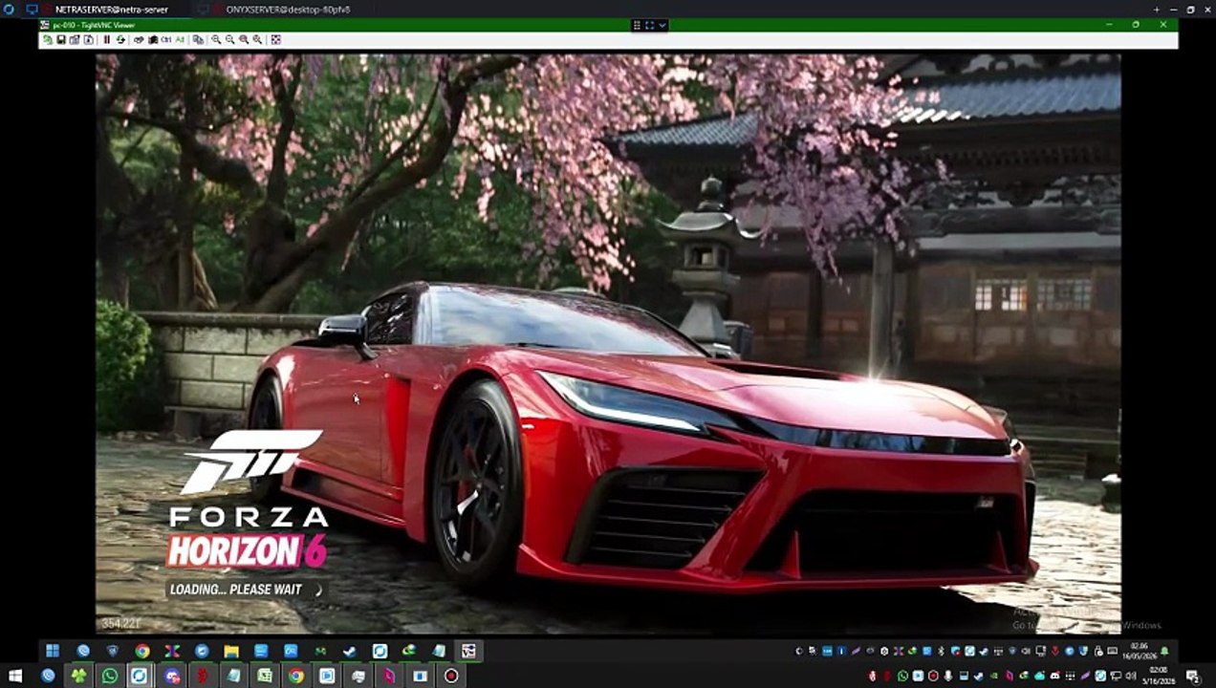Send Ctrl+Alt+Del to remote host
The image size is (1216, 688).
[x=139, y=40]
